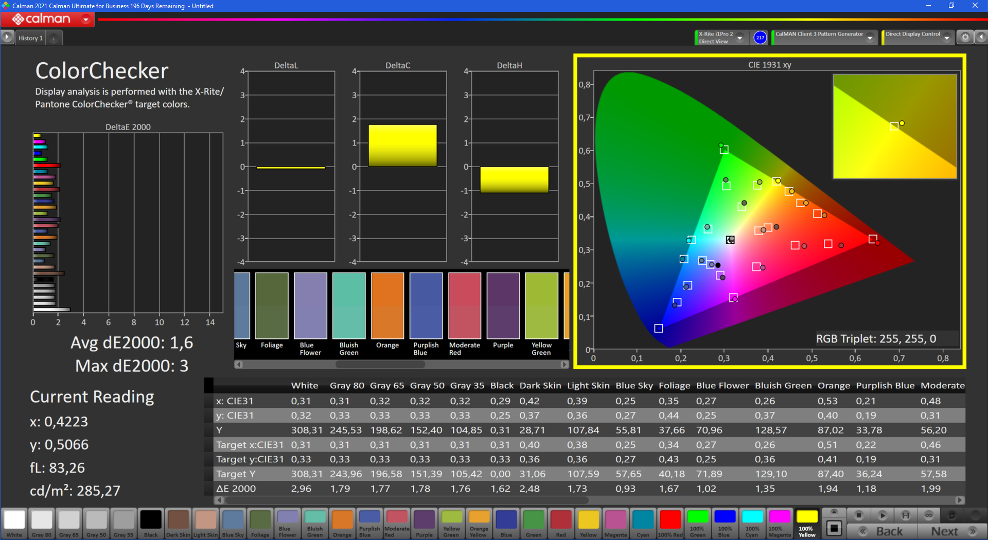Image resolution: width=988 pixels, height=540 pixels.
Task: Click the DeltaE 2000 bar chart
Action: point(128,223)
